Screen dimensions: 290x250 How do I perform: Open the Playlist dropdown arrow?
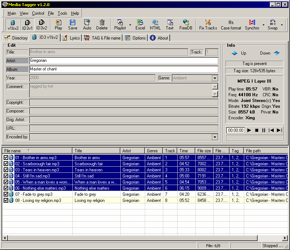tap(130, 25)
